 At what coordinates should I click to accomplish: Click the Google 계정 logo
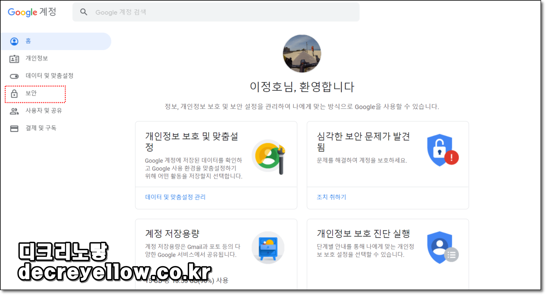(32, 12)
